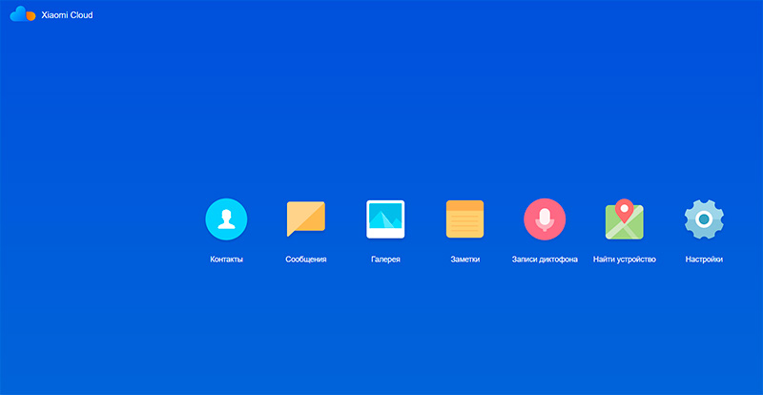
Task: Open the Find Device map icon
Action: (624, 220)
